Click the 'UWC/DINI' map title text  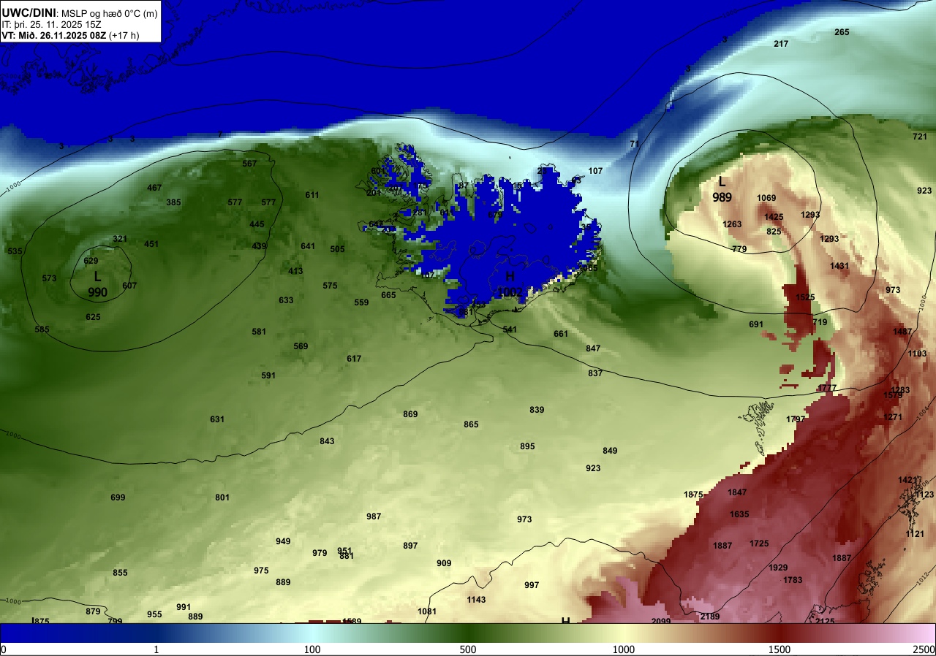pos(29,12)
